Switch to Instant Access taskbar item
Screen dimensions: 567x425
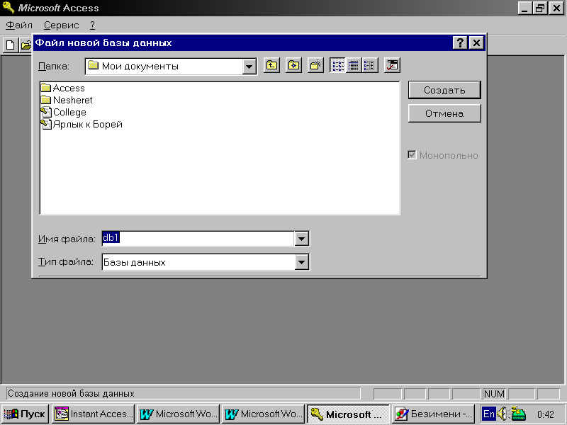tap(94, 414)
